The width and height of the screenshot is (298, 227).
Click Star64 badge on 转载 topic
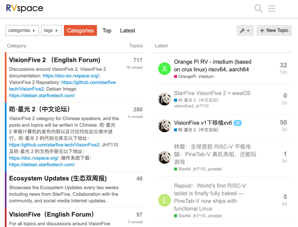182,169
